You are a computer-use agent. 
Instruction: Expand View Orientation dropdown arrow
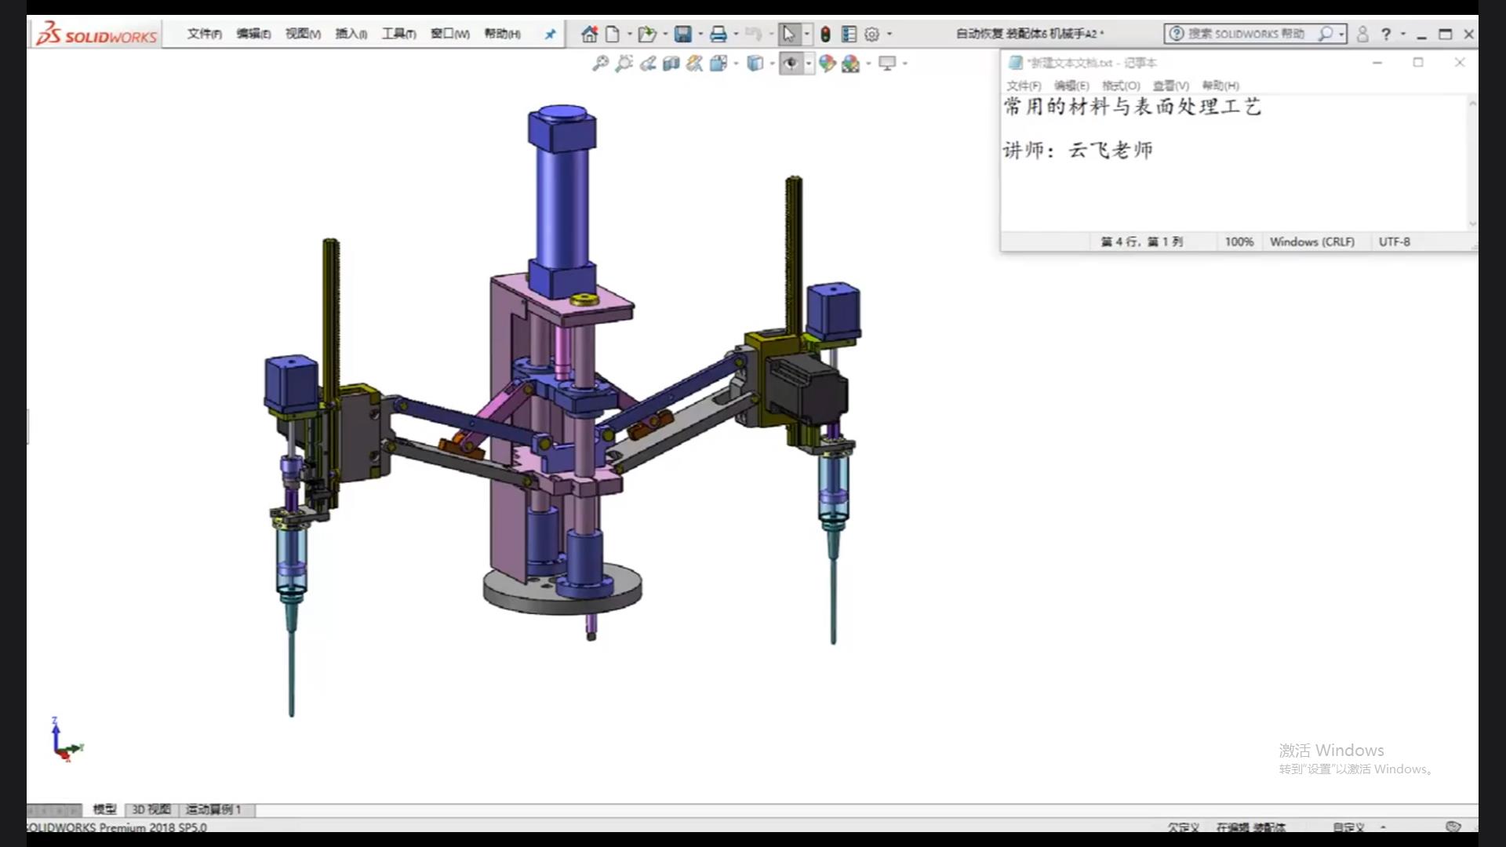(736, 64)
